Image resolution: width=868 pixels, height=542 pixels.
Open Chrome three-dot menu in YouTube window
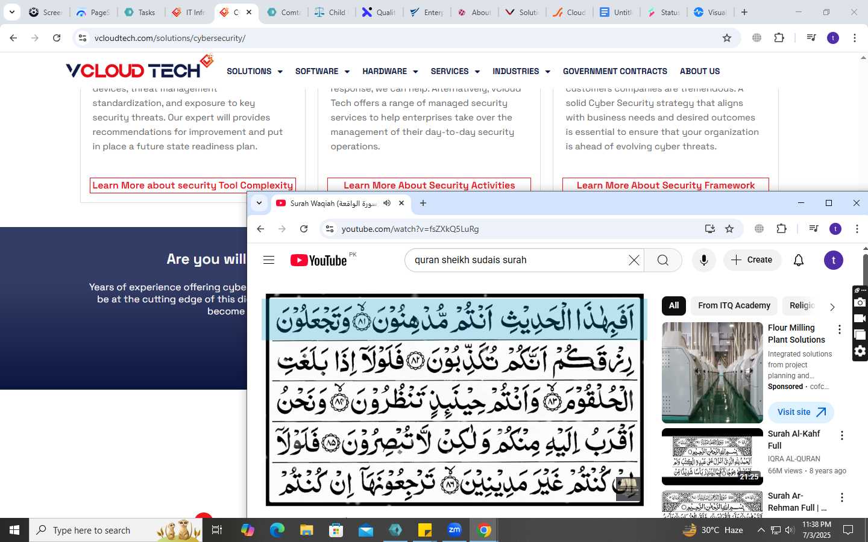click(857, 229)
